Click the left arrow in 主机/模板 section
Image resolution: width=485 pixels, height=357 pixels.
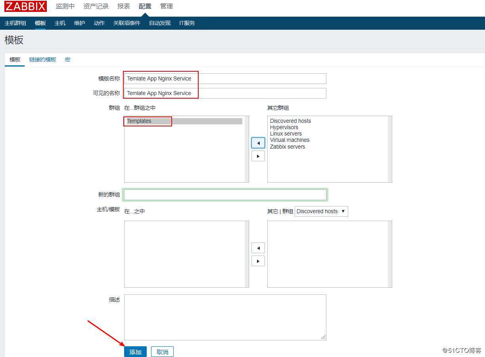[258, 248]
